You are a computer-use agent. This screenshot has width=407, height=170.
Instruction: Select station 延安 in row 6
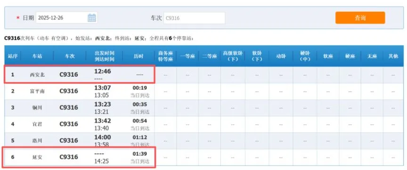point(37,157)
